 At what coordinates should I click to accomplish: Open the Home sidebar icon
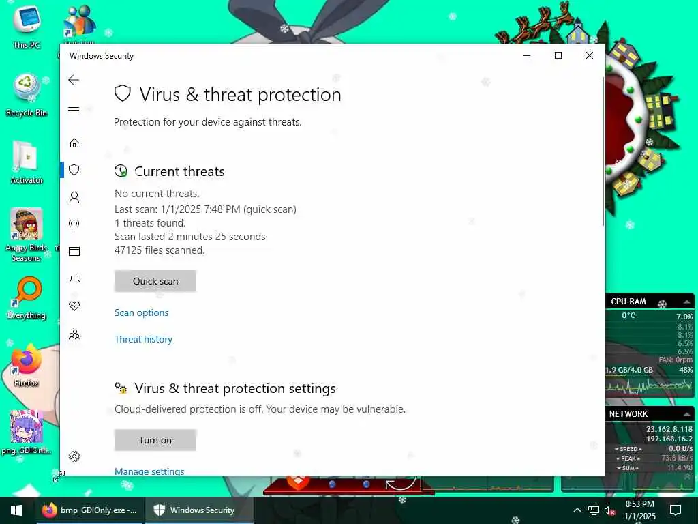74,143
